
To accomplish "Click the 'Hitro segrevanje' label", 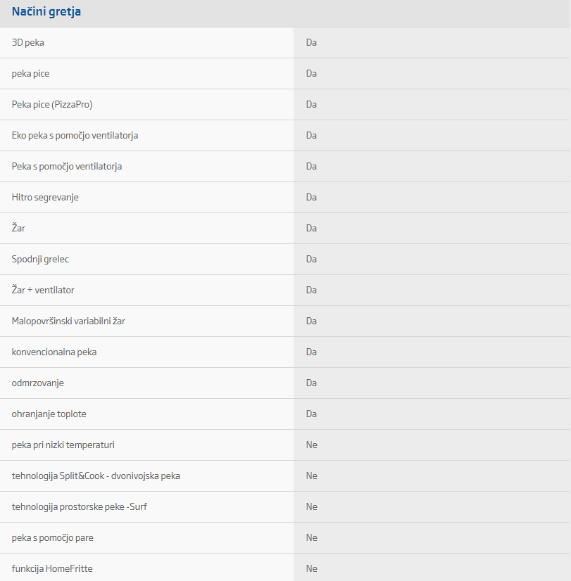I will tap(45, 198).
